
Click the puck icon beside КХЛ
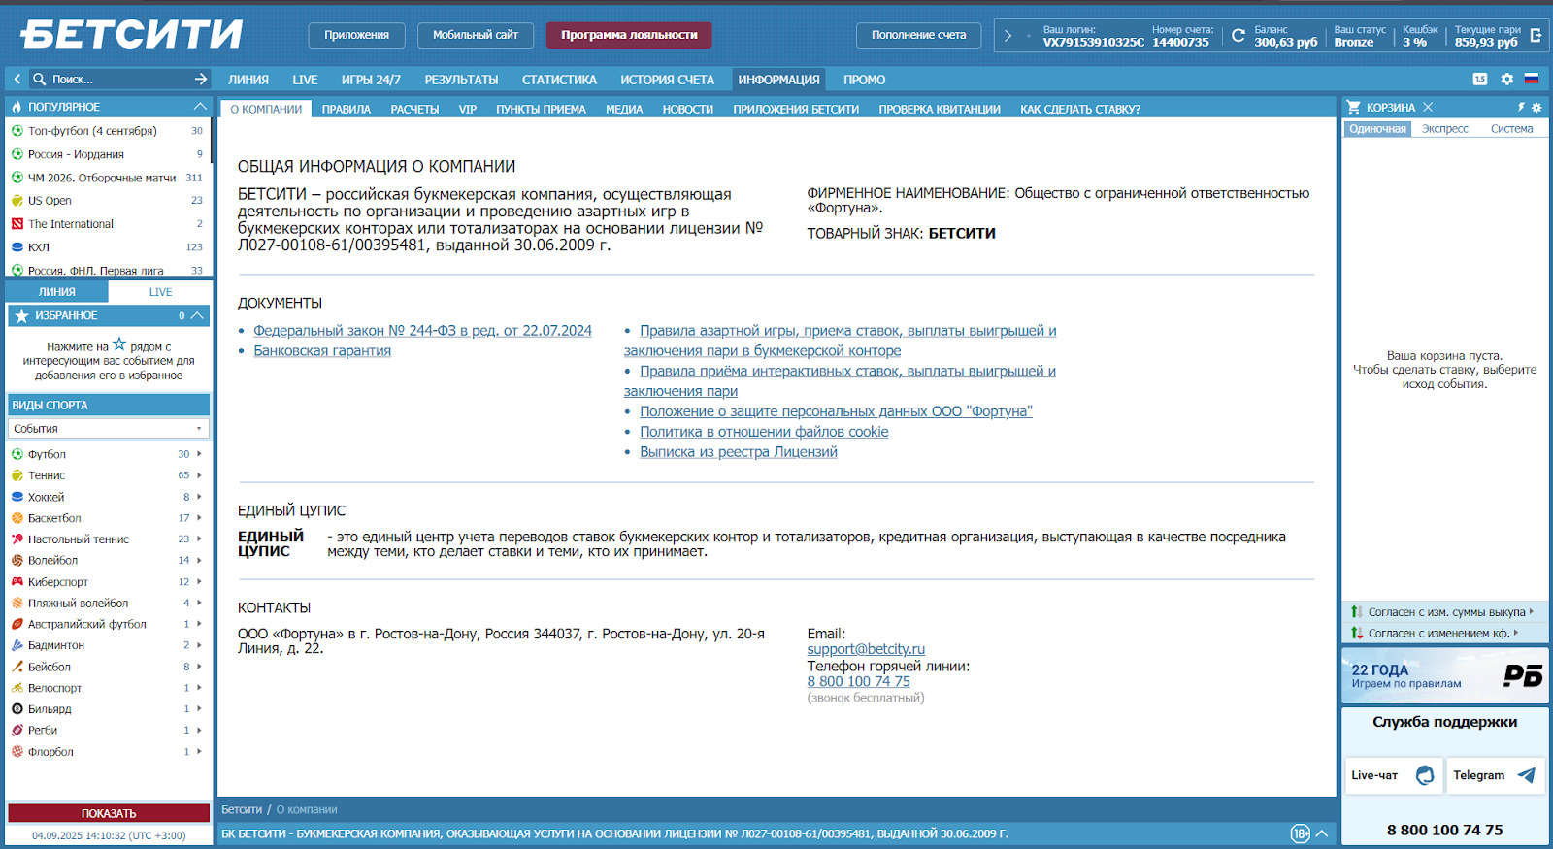pos(17,247)
